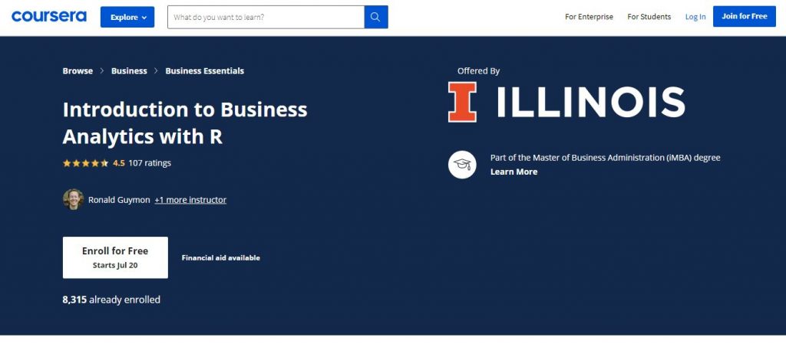786x347 pixels.
Task: Open the Business Essentials breadcrumb
Action: (x=205, y=71)
